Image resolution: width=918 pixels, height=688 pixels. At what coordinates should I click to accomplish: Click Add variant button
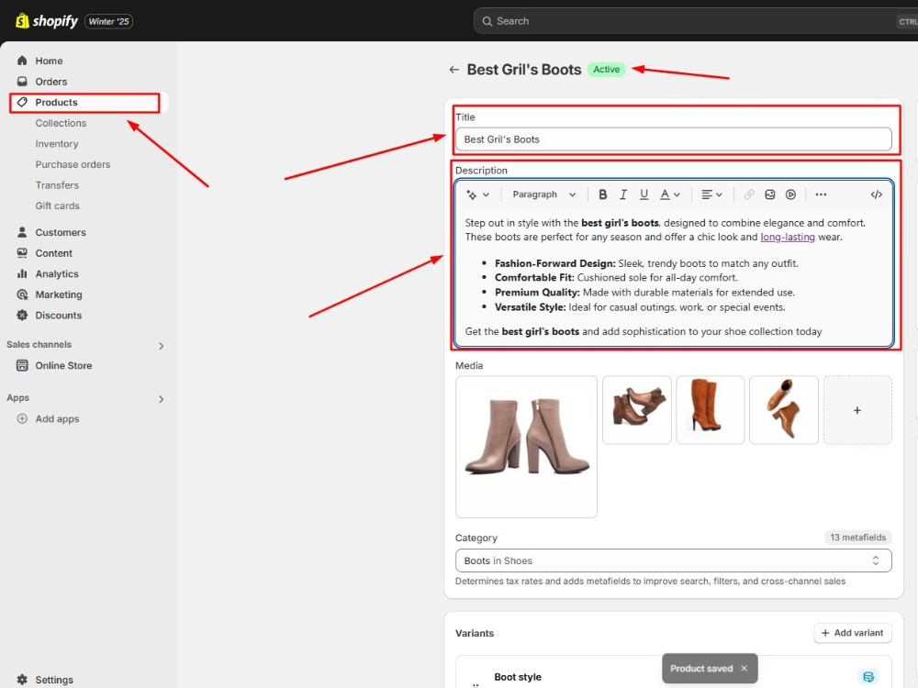point(853,633)
